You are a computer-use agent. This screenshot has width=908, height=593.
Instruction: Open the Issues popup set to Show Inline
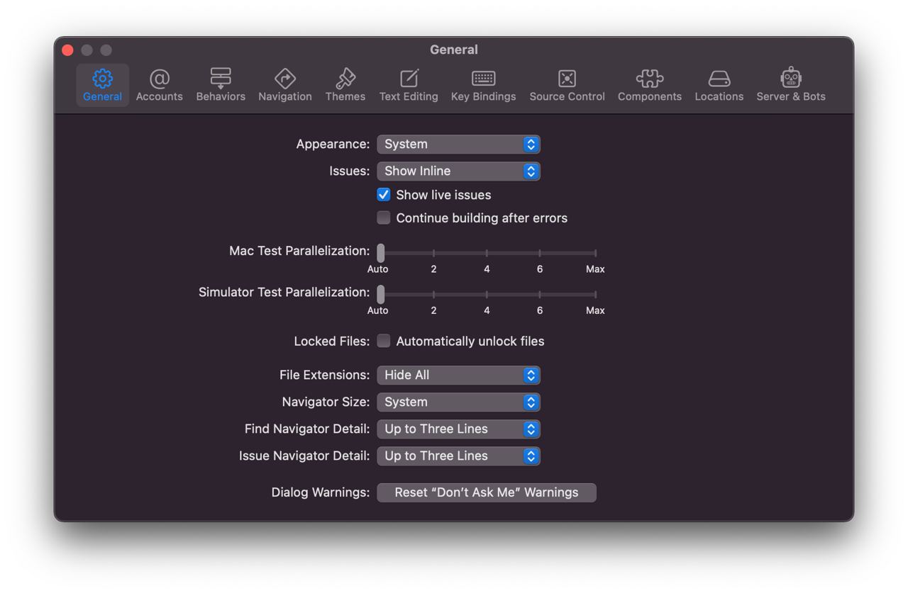[x=458, y=171]
